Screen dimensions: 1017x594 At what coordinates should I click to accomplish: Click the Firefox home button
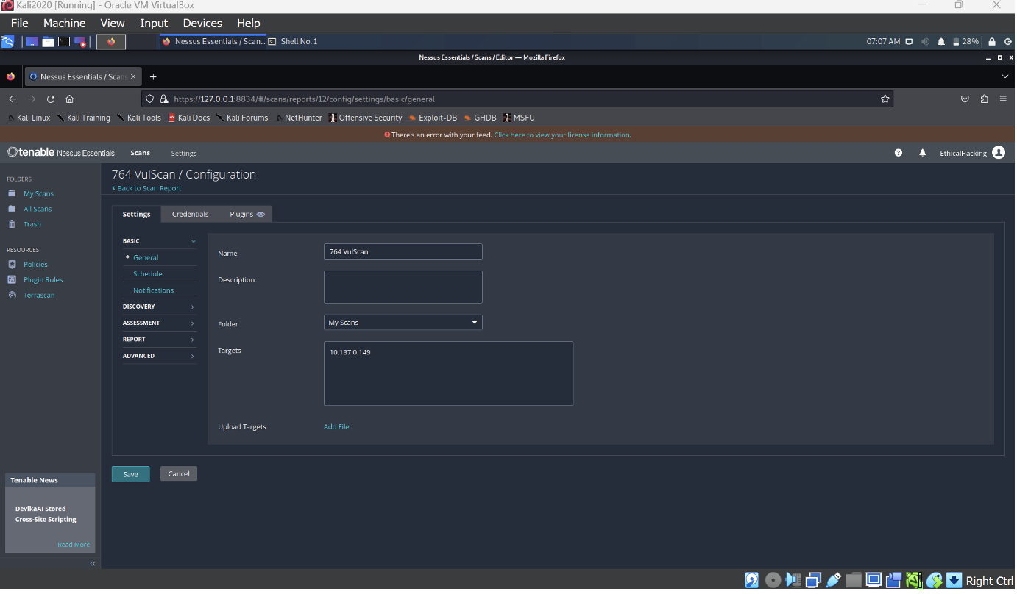coord(69,99)
